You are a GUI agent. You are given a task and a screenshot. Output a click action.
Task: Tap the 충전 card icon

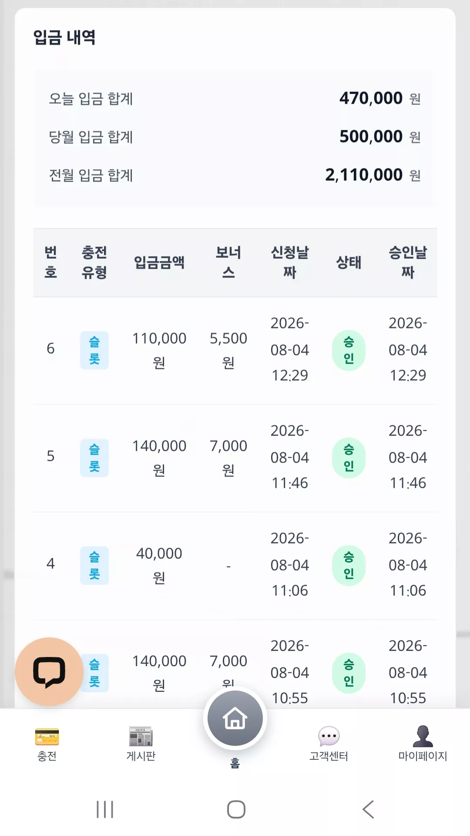tap(47, 737)
